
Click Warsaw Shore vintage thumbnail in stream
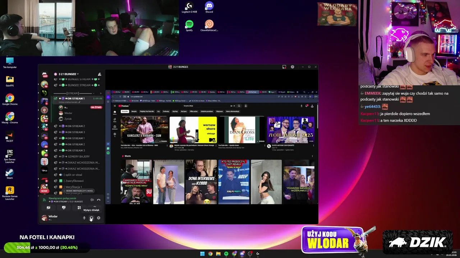[193, 130]
